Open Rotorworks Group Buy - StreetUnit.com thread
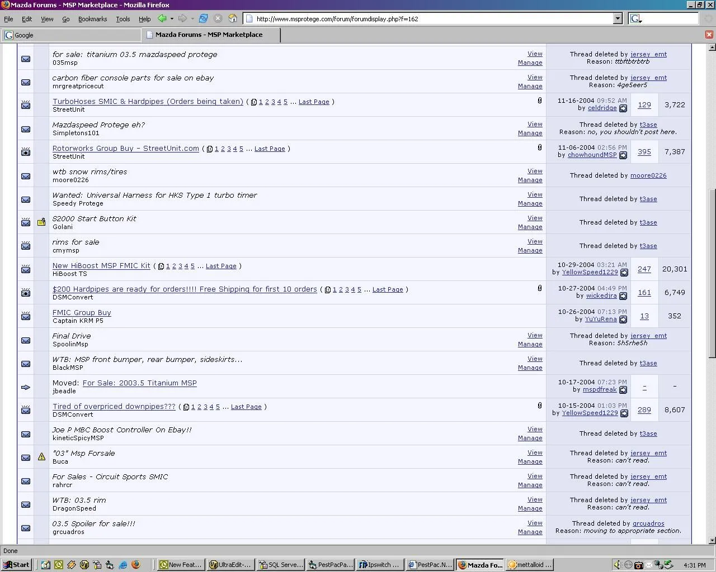The image size is (716, 572). [126, 149]
